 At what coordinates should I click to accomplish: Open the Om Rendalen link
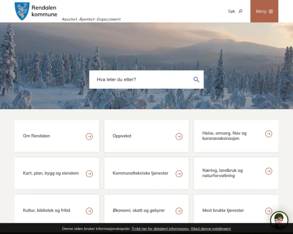[x=37, y=136]
